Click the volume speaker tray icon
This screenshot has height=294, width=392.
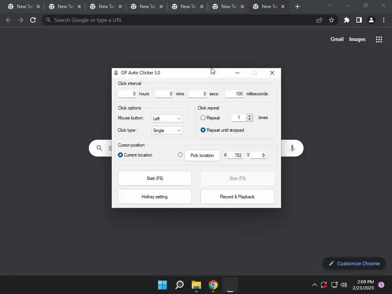pos(344,285)
